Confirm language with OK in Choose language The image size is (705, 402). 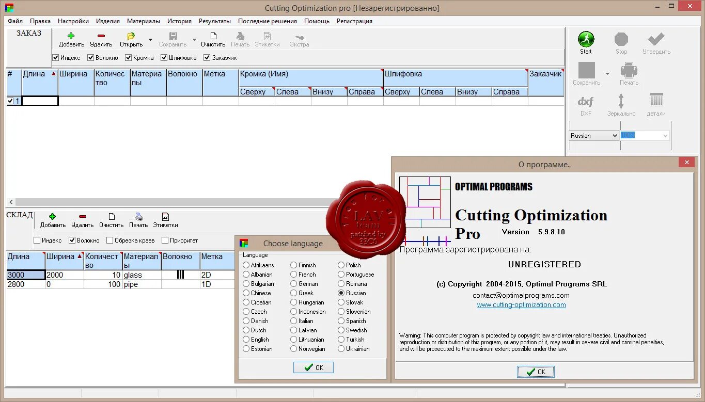pyautogui.click(x=314, y=367)
